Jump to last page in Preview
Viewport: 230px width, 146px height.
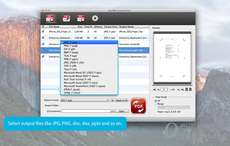pos(182,90)
